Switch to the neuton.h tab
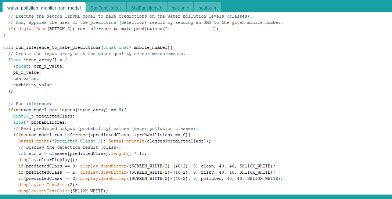This screenshot has width=392, height=199. click(207, 7)
